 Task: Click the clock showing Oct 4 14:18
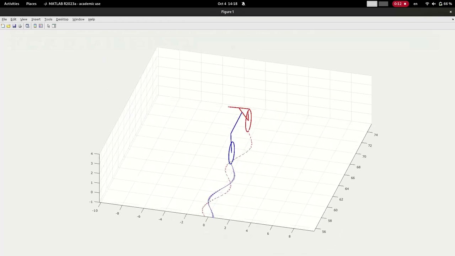pyautogui.click(x=227, y=4)
